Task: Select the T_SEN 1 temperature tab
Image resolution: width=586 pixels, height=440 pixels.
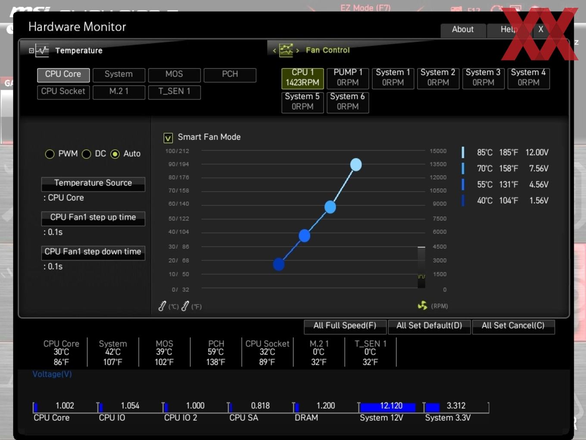Action: coord(175,92)
